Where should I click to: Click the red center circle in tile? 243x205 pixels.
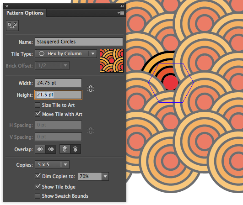[x=171, y=83]
